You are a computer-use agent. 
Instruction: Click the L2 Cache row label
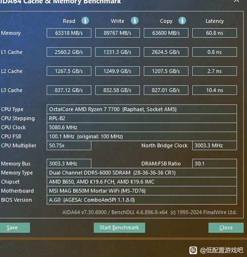[11, 71]
